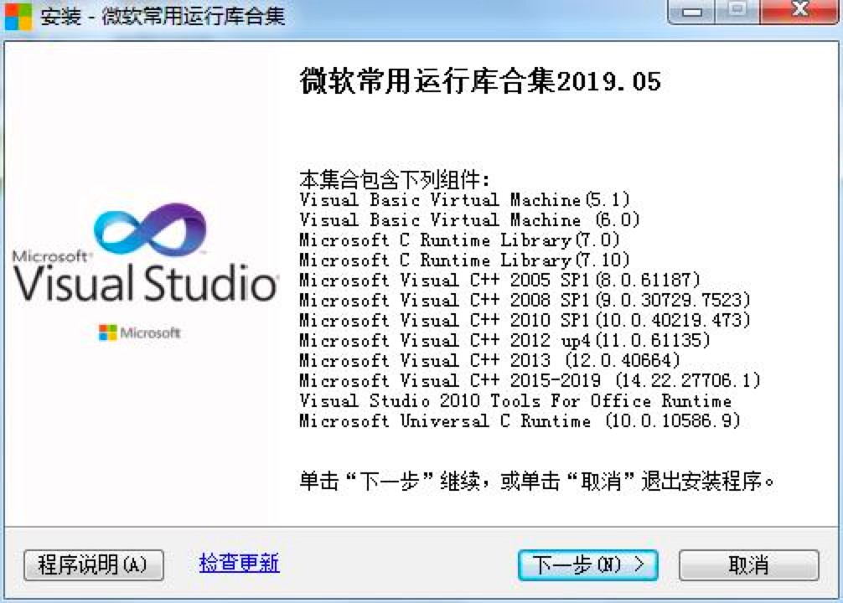Click Visual Studio 2010 Tools For Office Runtime
The width and height of the screenshot is (843, 603).
point(515,400)
